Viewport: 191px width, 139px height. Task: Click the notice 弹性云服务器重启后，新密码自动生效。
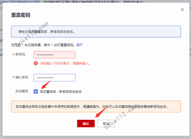pyautogui.click(x=46, y=32)
